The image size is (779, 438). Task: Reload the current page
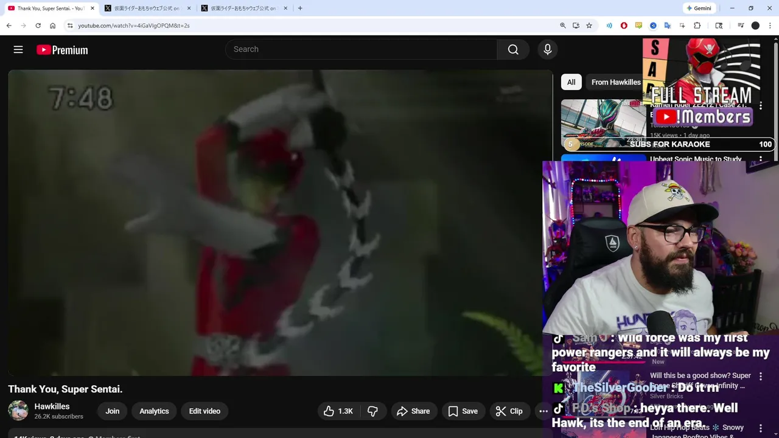click(38, 26)
